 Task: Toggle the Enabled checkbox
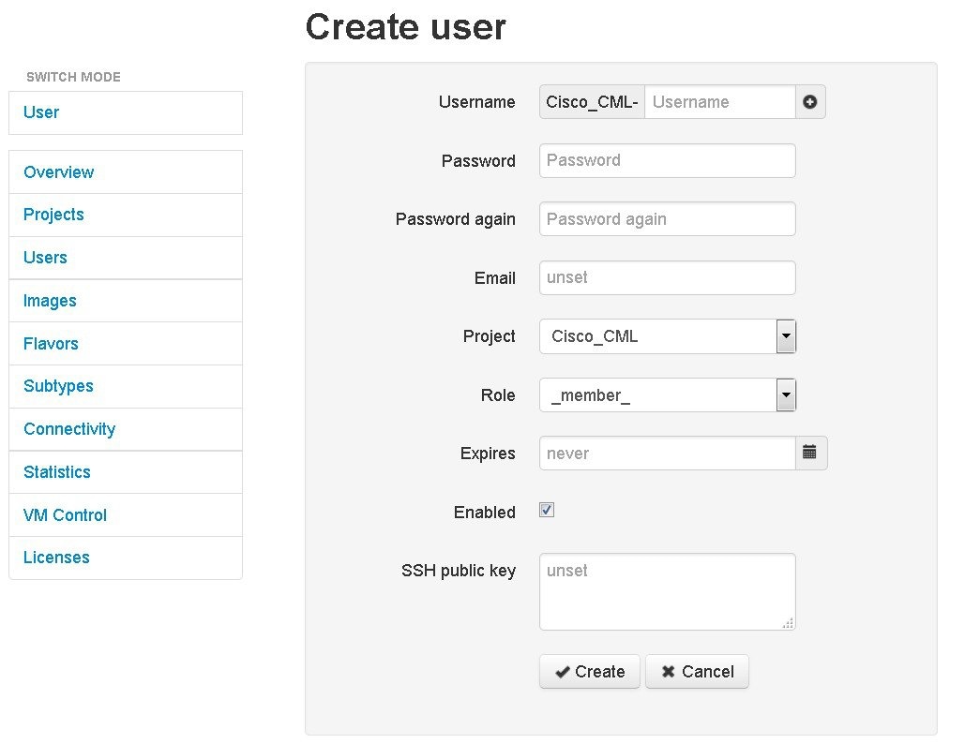[x=547, y=510]
